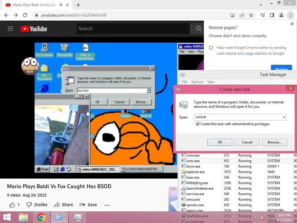297x223 pixels.
Task: Open YouTube hamburger guide menu
Action: (10, 29)
